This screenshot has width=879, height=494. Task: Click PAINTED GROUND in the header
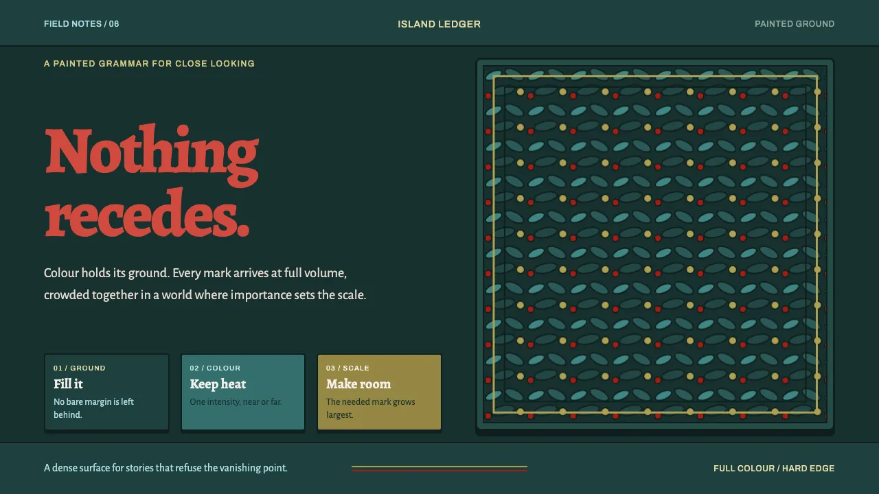coord(795,24)
